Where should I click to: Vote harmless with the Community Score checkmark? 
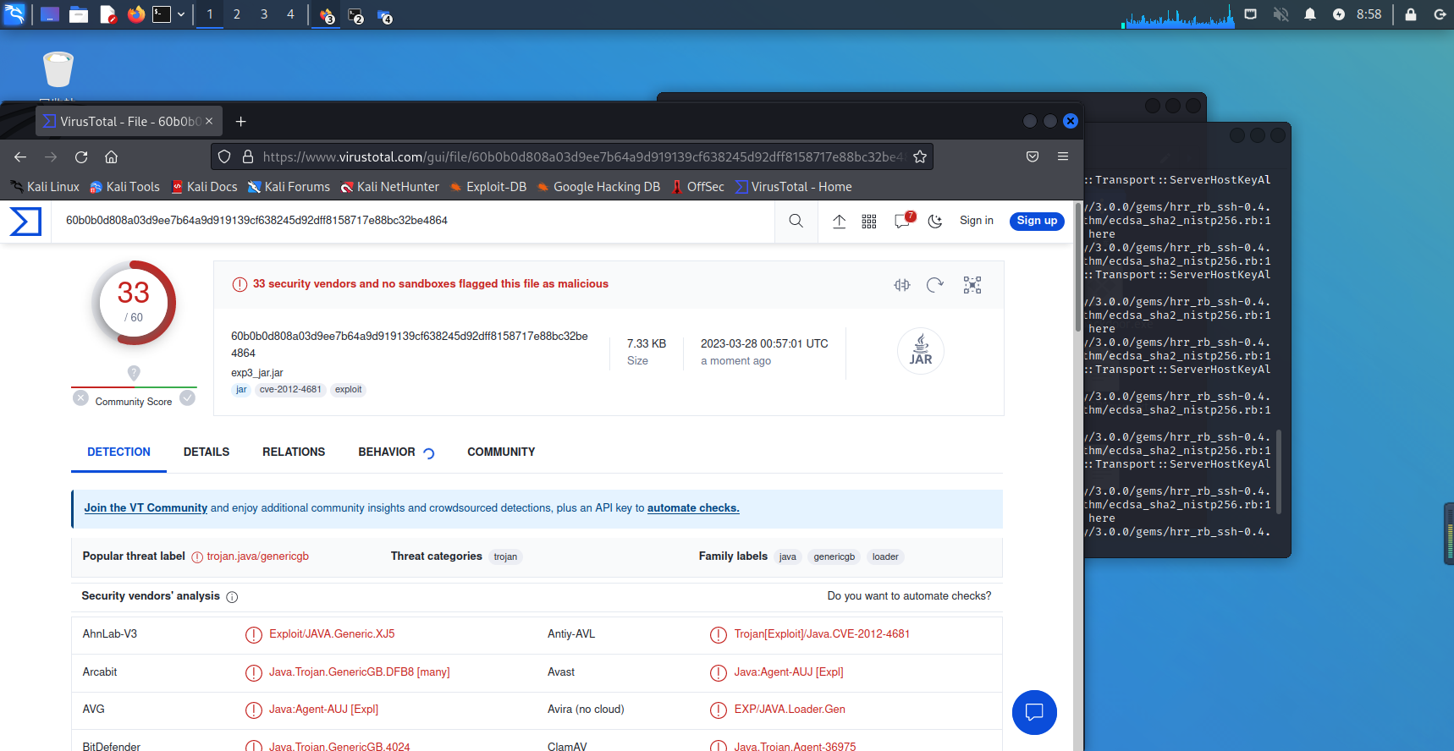pyautogui.click(x=187, y=398)
